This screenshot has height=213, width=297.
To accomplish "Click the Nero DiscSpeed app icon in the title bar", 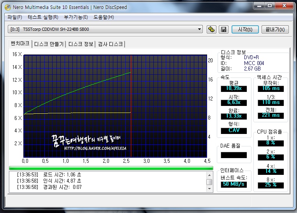I will pyautogui.click(x=8, y=7).
